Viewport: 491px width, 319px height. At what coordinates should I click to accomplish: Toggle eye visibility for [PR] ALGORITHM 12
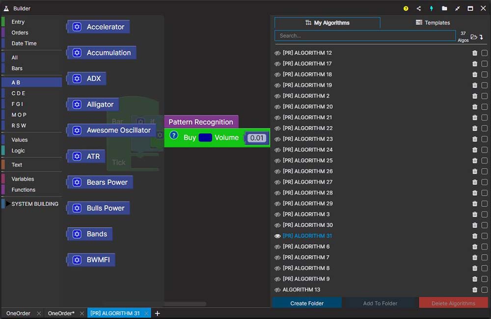click(277, 53)
